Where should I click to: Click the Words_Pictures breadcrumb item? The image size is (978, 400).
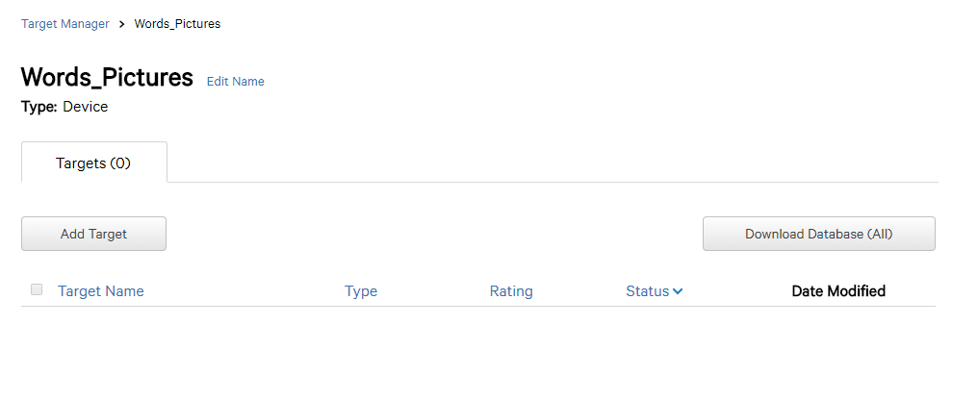pyautogui.click(x=177, y=24)
